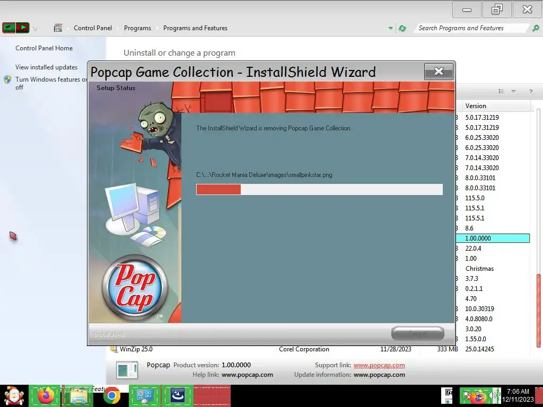Open Google Chrome from the taskbar
Viewport: 543px width, 407px height.
pos(111,395)
